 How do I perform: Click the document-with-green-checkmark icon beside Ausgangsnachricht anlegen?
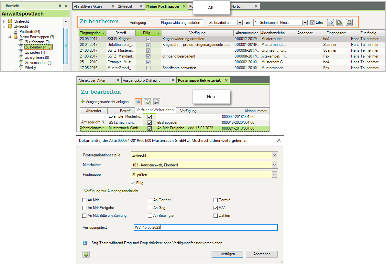(148, 102)
